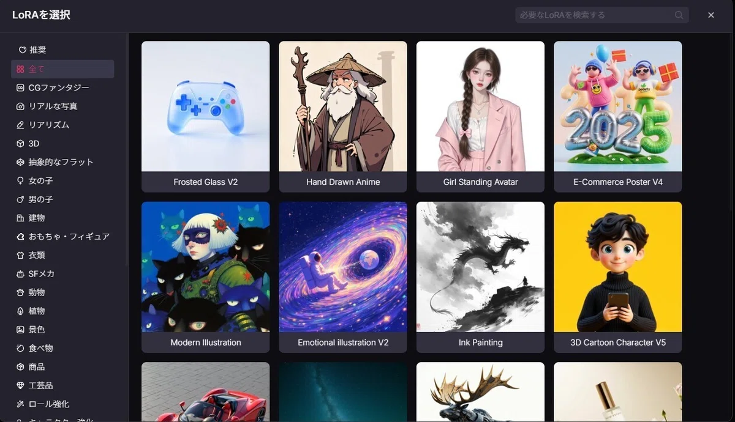Image resolution: width=735 pixels, height=422 pixels.
Task: Select the Ink Painting dragon thumbnail
Action: coord(480,267)
